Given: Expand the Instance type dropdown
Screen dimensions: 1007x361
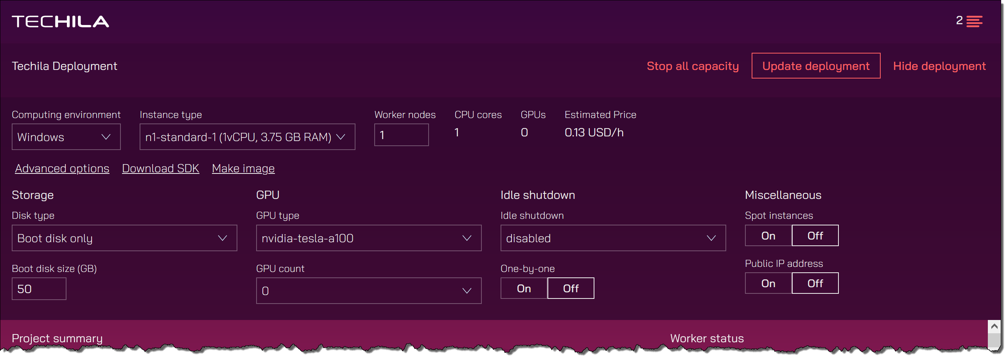Looking at the screenshot, I should tap(247, 137).
